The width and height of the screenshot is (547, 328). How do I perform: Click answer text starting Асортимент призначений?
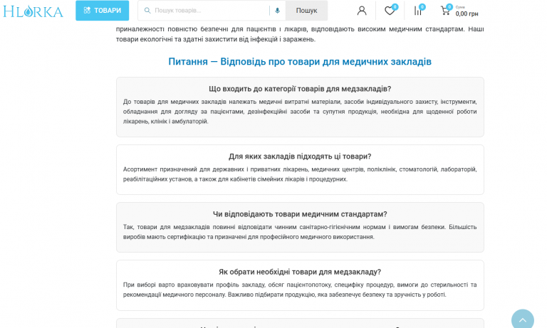[x=300, y=174]
